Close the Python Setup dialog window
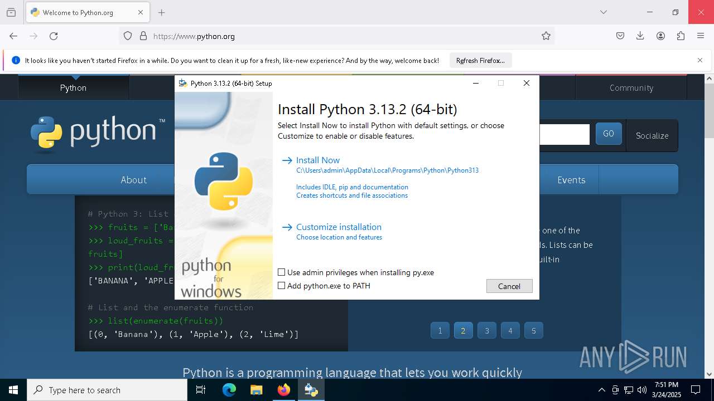The width and height of the screenshot is (714, 401). click(x=526, y=83)
